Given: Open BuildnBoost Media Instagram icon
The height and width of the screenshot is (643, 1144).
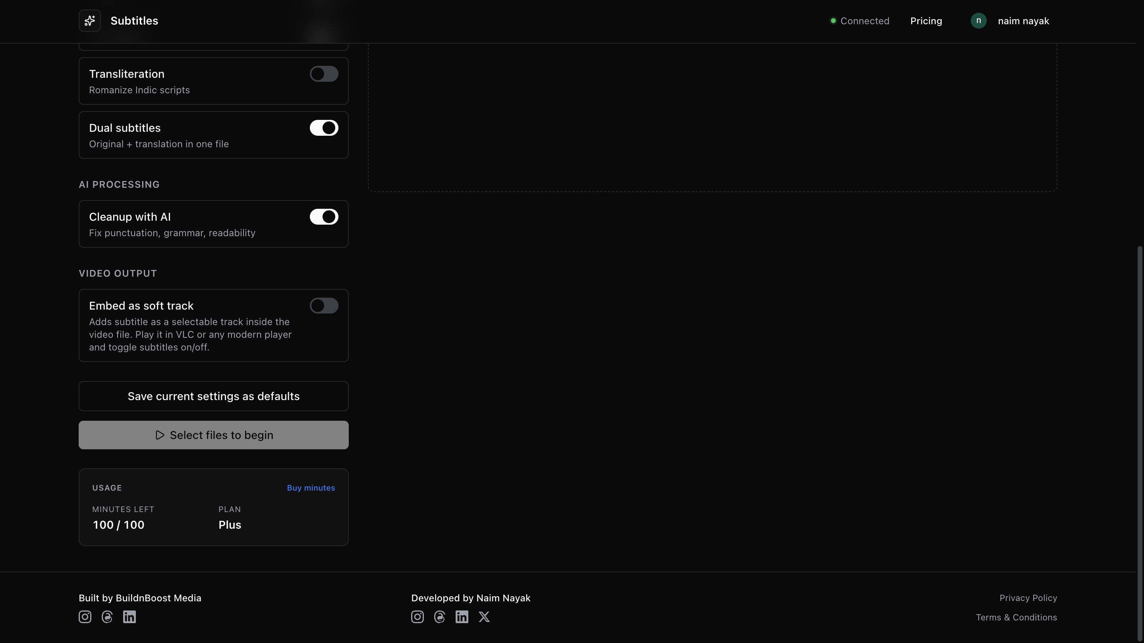Looking at the screenshot, I should click(x=85, y=617).
